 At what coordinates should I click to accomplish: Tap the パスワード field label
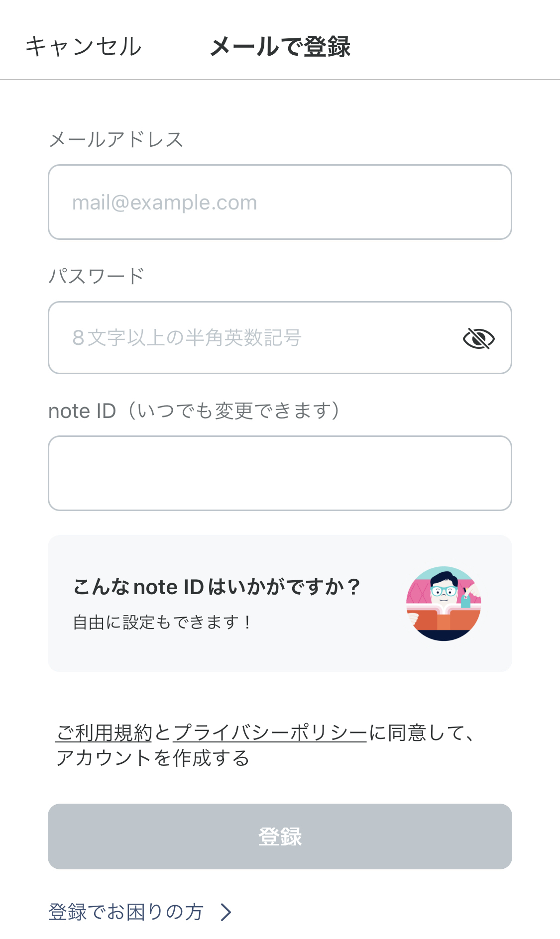click(97, 276)
